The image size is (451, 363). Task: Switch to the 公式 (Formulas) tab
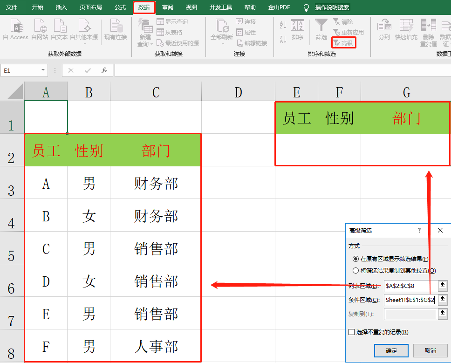[120, 7]
